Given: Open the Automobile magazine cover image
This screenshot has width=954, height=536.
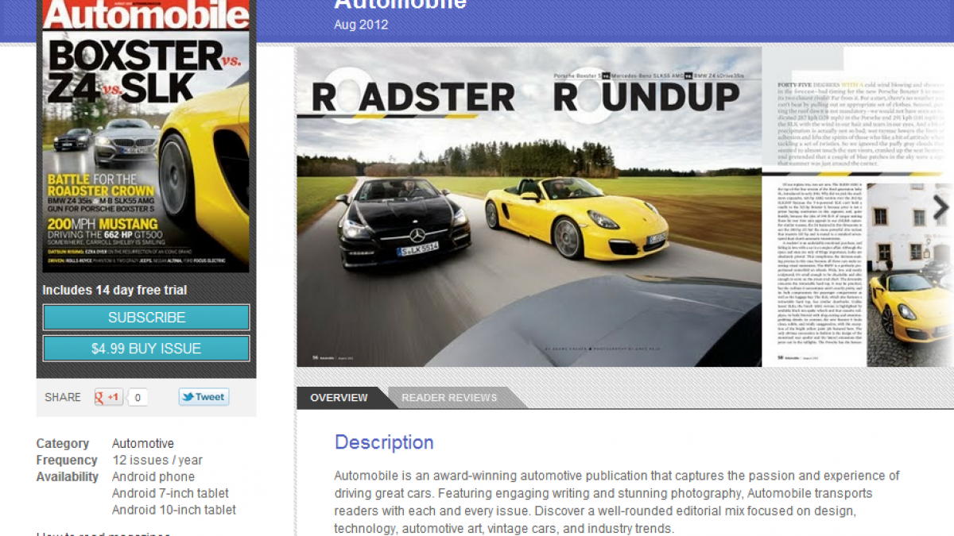Looking at the screenshot, I should pos(146,135).
